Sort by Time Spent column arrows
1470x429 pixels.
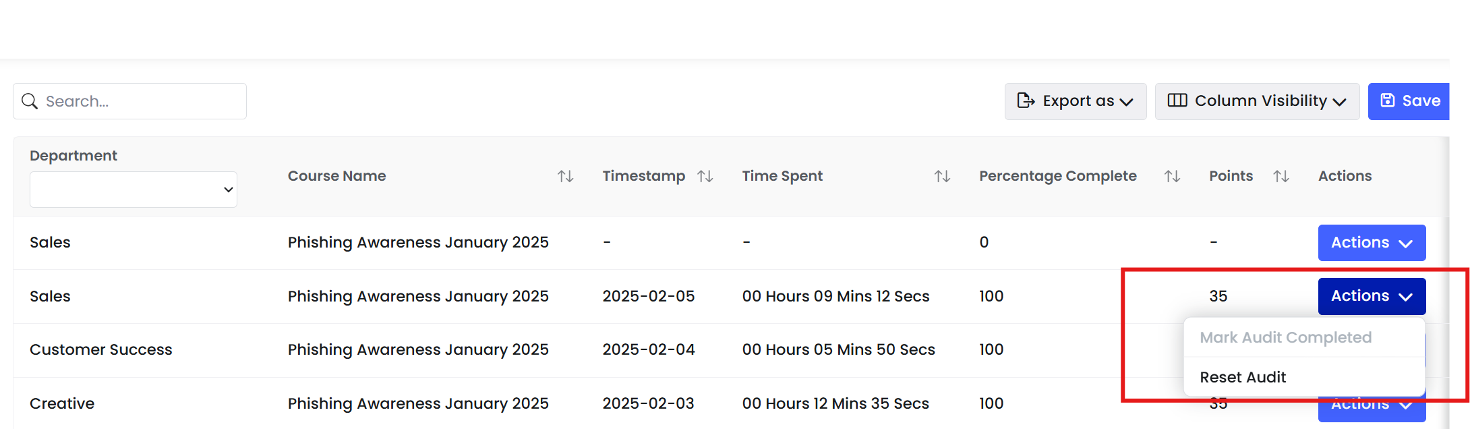click(x=942, y=176)
